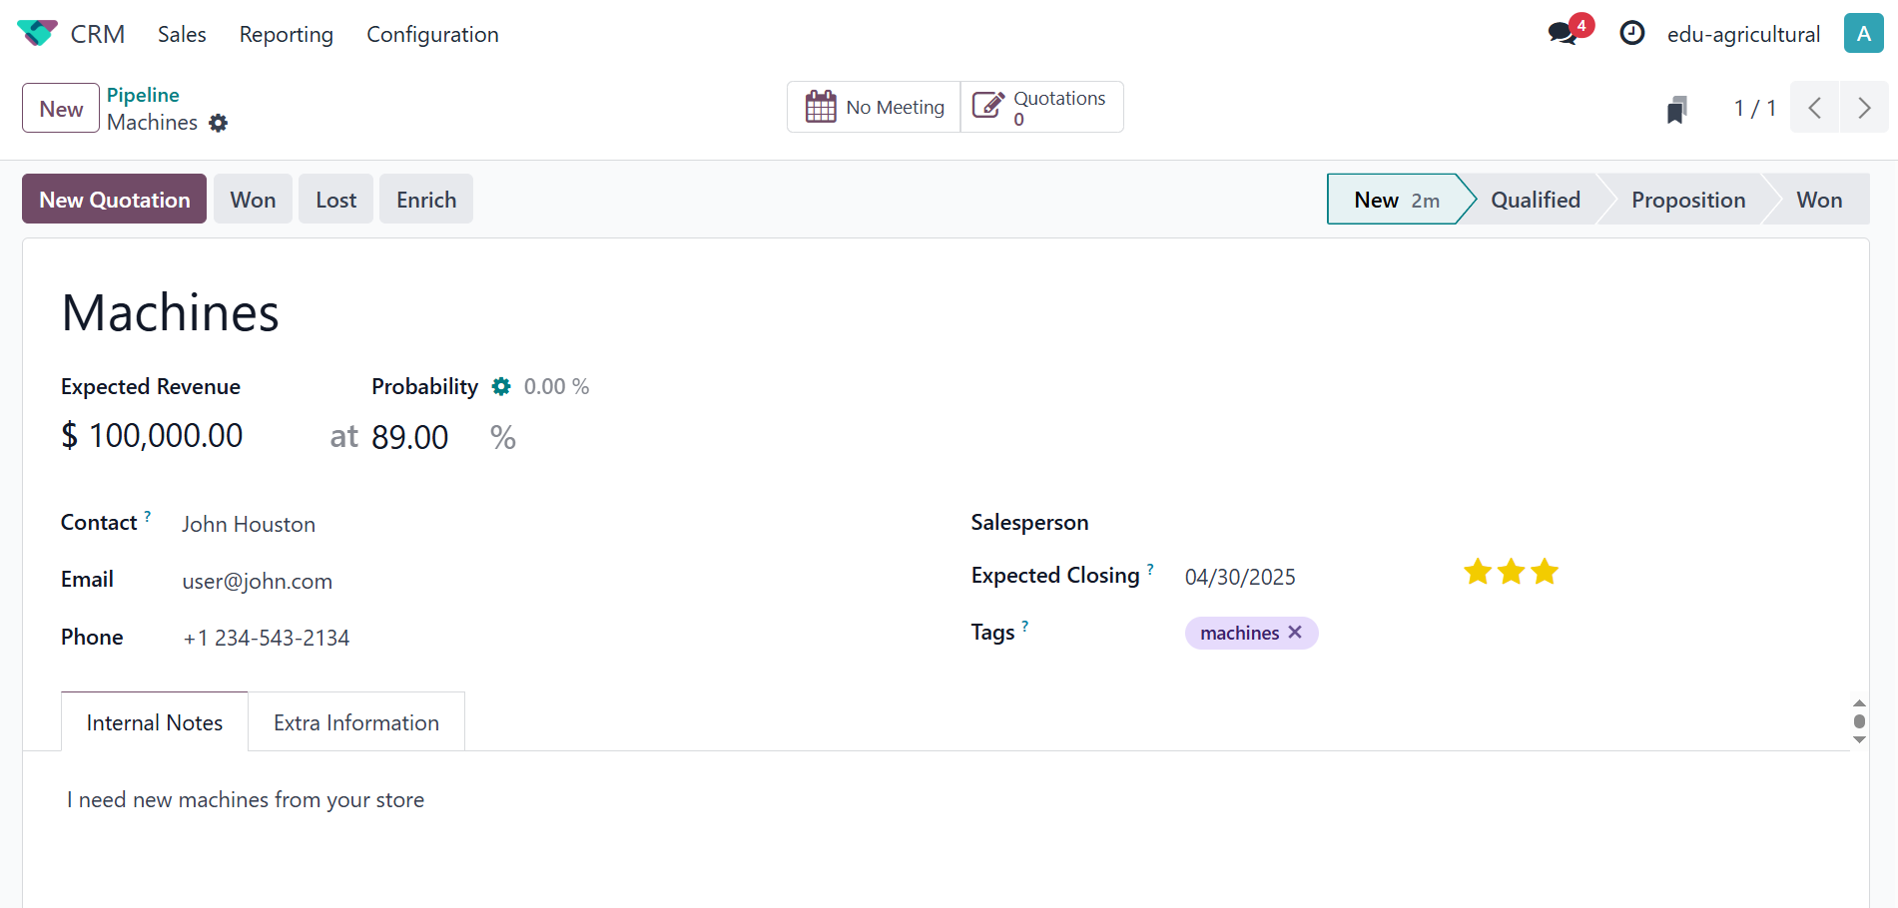Click the CRM app logo icon

point(37,33)
